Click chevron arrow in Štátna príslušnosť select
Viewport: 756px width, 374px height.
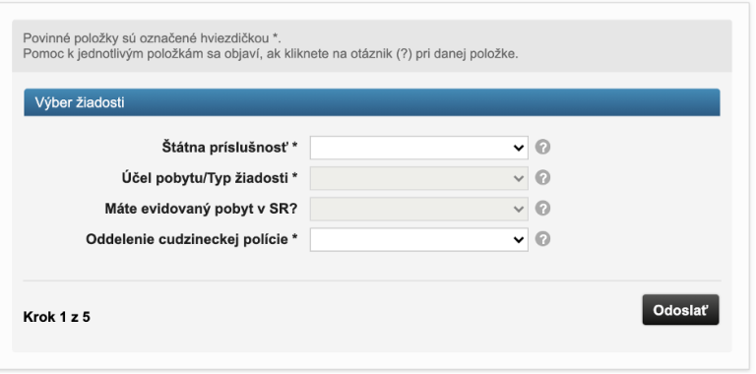[x=519, y=148]
